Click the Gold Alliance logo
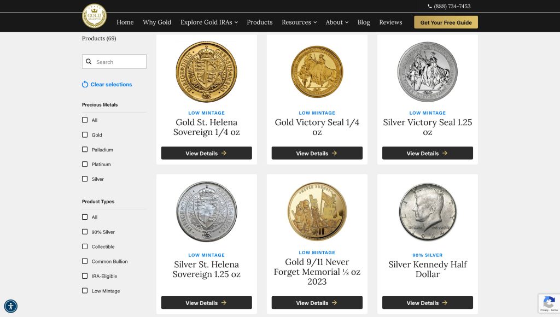This screenshot has height=317, width=560. click(94, 16)
